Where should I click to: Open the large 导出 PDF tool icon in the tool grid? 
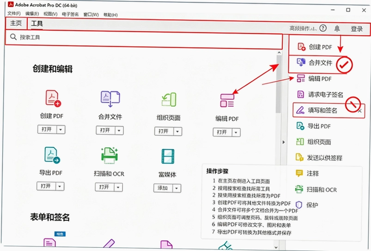click(52, 155)
